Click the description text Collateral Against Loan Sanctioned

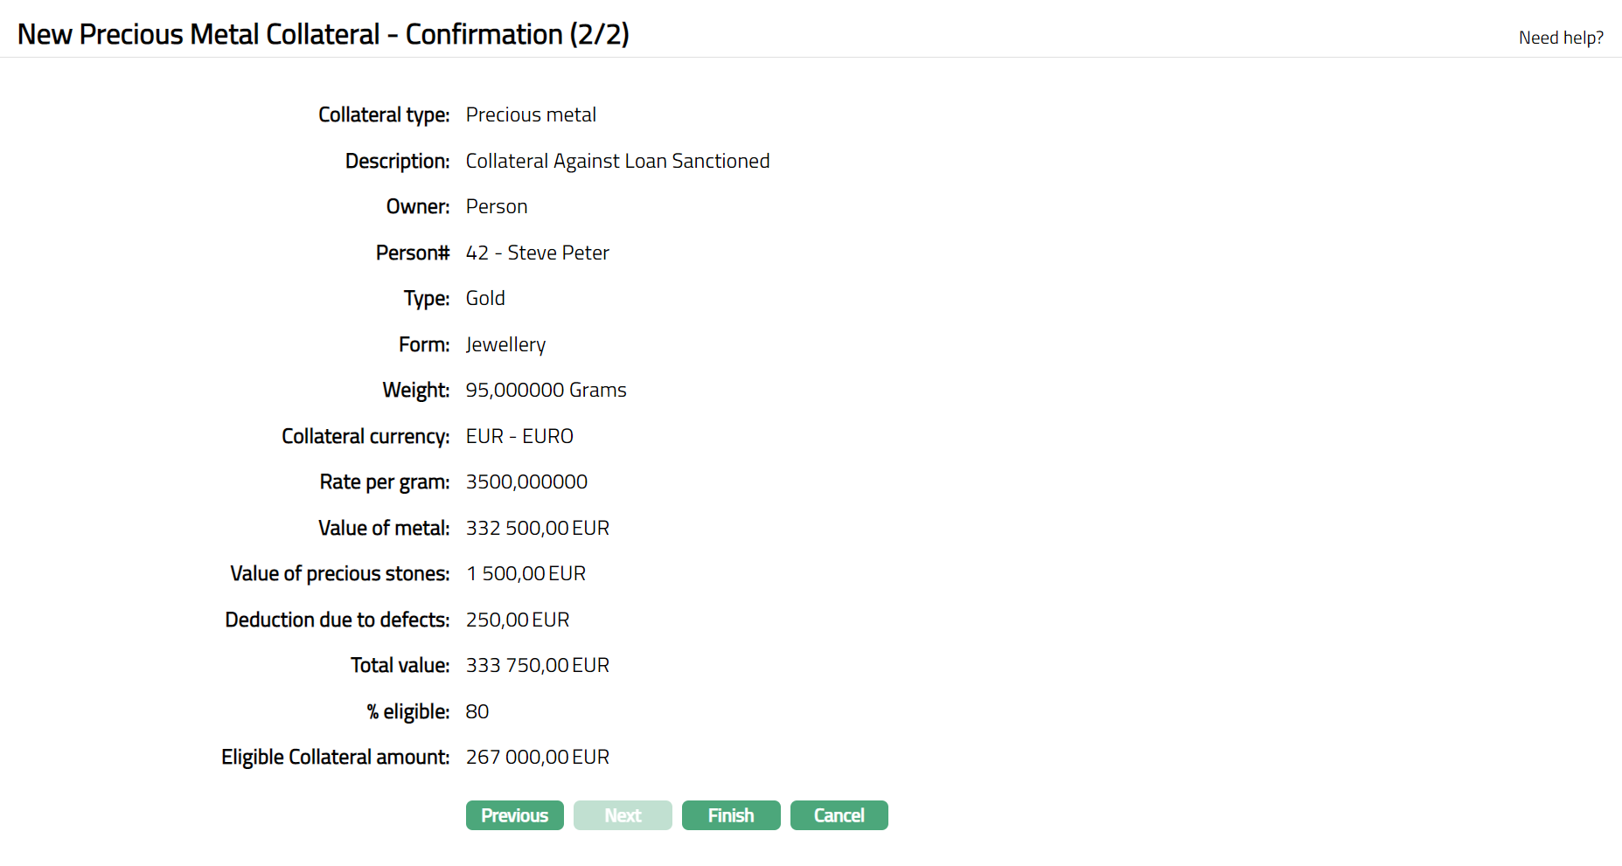click(x=617, y=162)
